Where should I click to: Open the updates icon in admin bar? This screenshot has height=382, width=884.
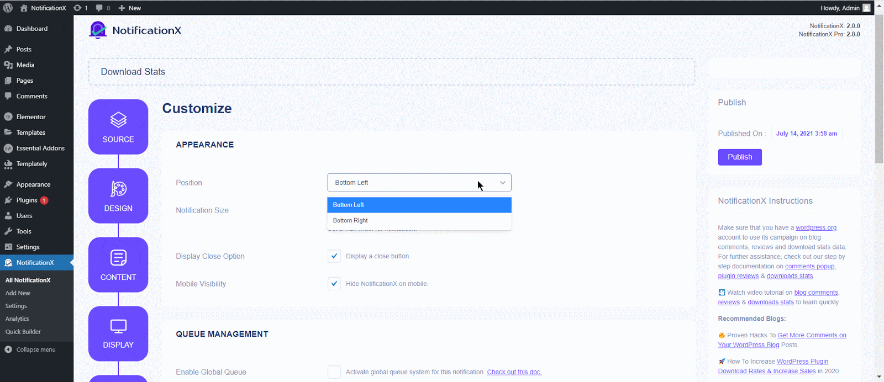(x=77, y=8)
